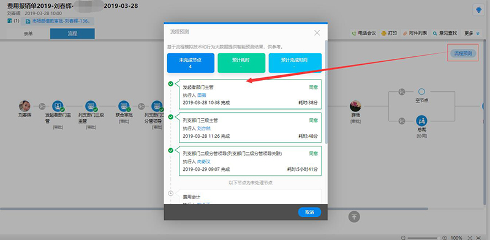Click the green check beside 列支部门三级主管 card

(x=171, y=117)
